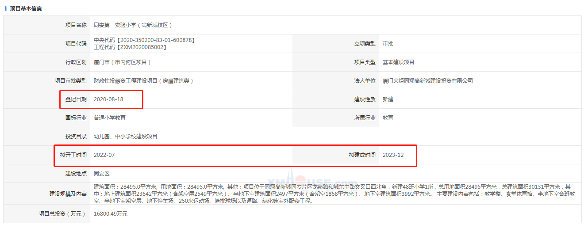Click the 所属行业 value 教育

click(x=388, y=118)
